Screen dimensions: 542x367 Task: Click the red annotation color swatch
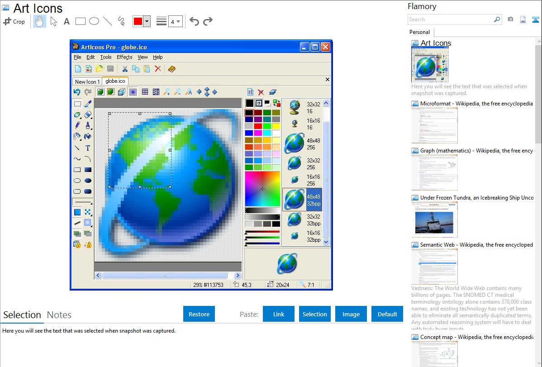point(138,21)
